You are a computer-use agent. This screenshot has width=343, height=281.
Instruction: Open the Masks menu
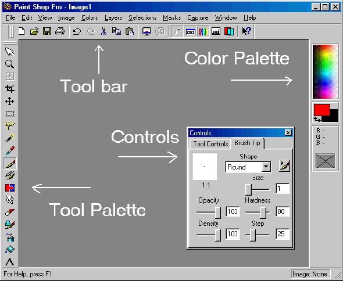click(172, 17)
